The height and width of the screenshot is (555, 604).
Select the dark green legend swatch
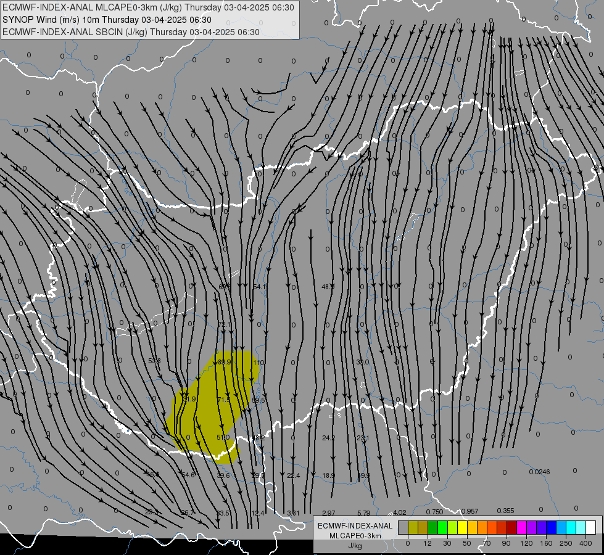pos(432,527)
